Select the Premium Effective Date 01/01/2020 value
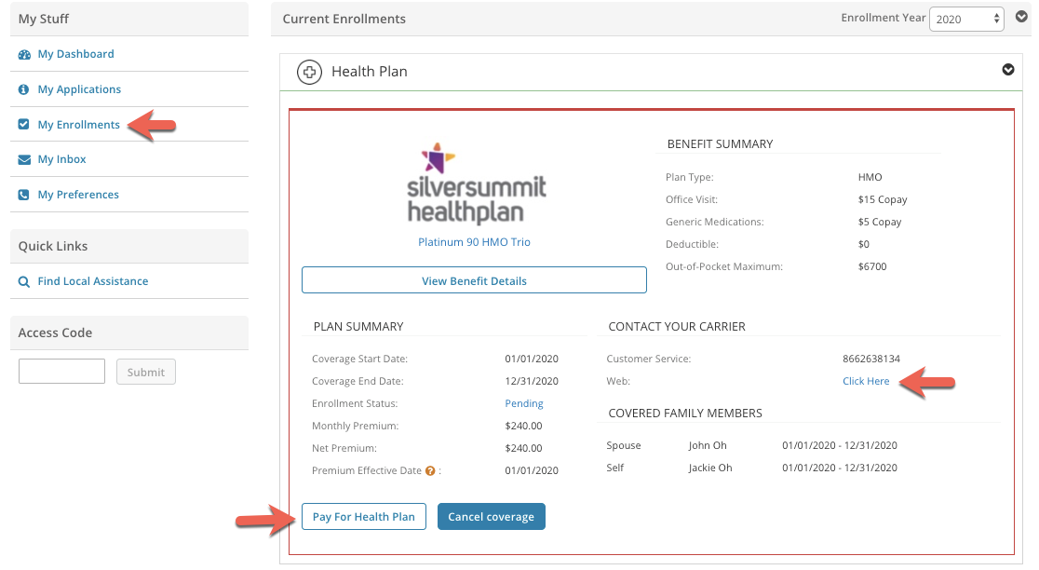 (x=532, y=471)
